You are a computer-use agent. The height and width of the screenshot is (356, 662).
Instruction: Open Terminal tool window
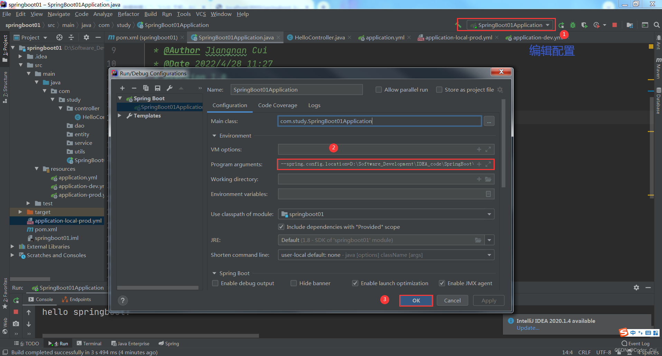(89, 344)
